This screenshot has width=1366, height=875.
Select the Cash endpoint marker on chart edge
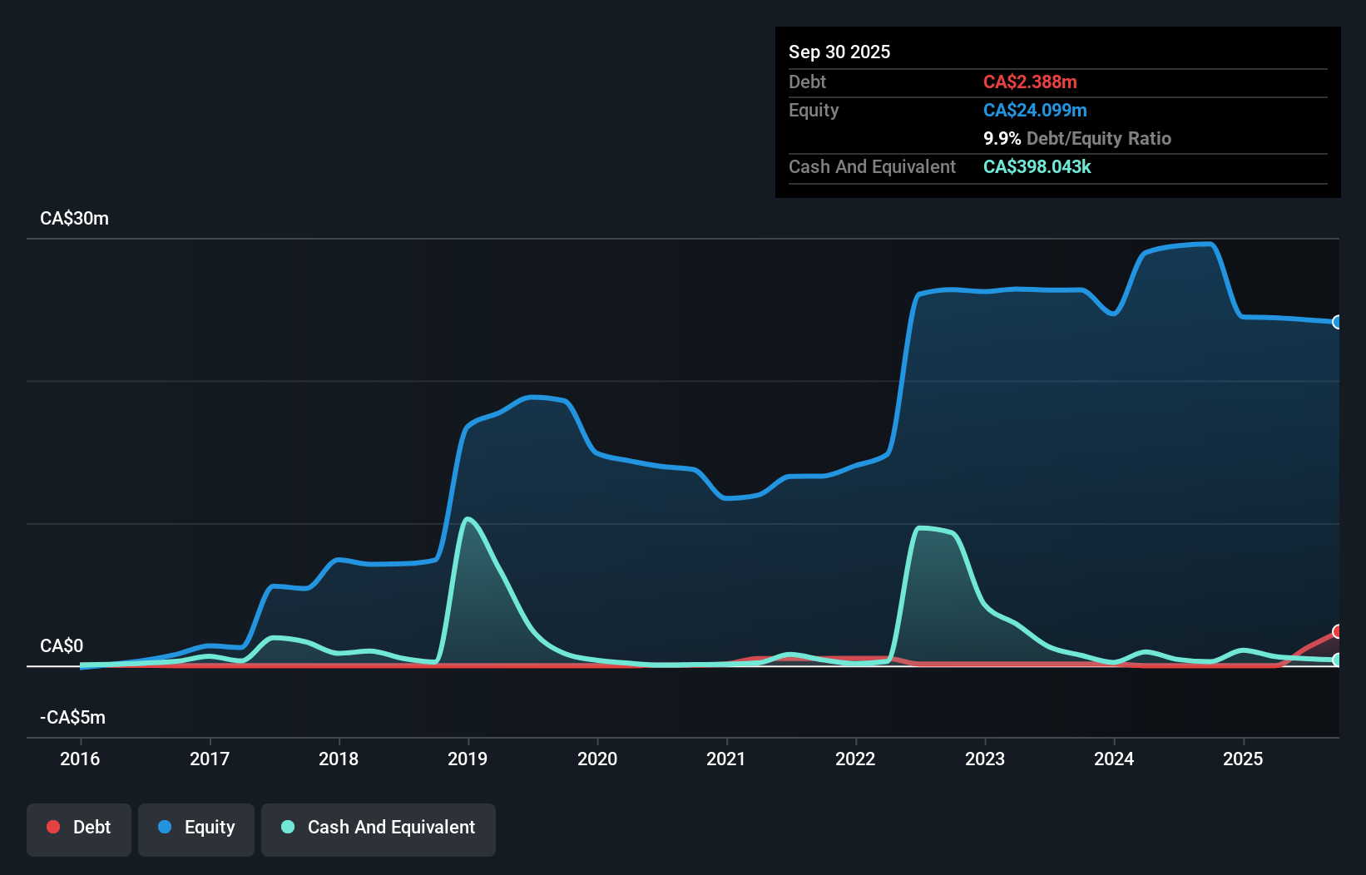1338,660
